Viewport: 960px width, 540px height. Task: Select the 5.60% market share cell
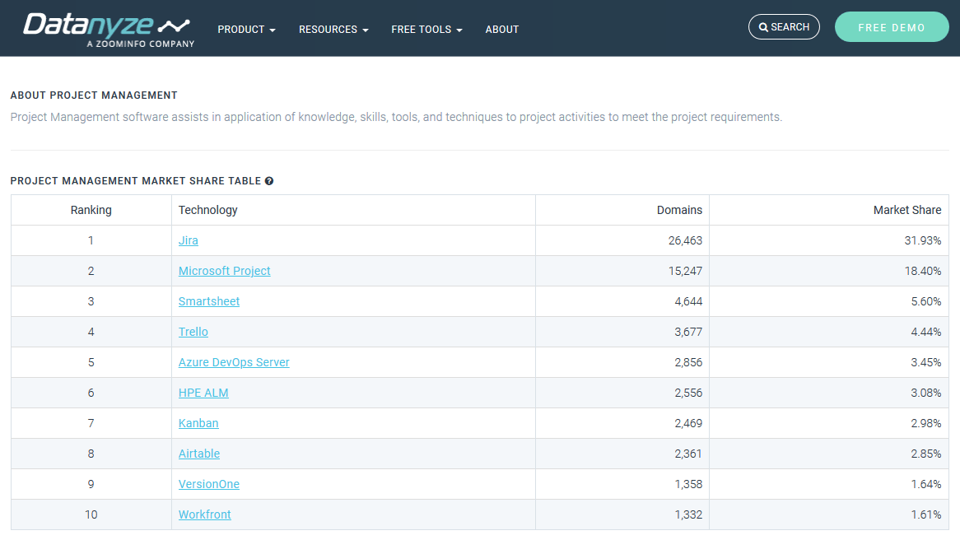(x=829, y=301)
